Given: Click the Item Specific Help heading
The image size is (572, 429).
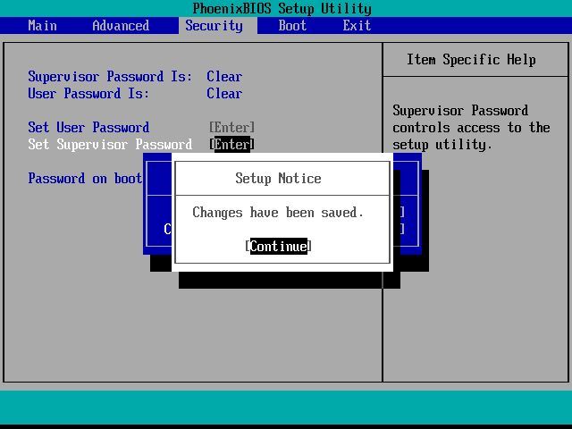Looking at the screenshot, I should 471,60.
